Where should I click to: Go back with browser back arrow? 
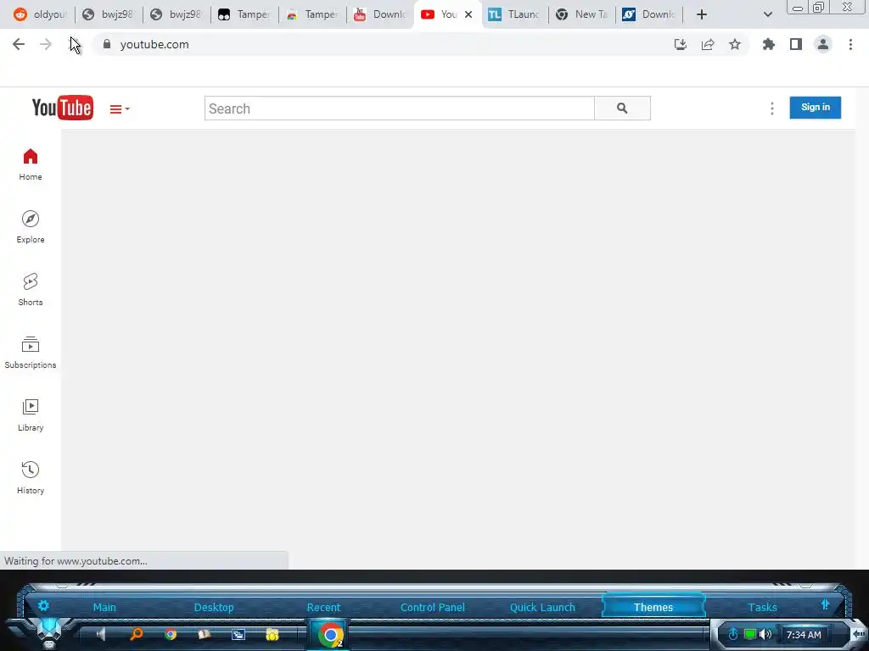coord(19,44)
